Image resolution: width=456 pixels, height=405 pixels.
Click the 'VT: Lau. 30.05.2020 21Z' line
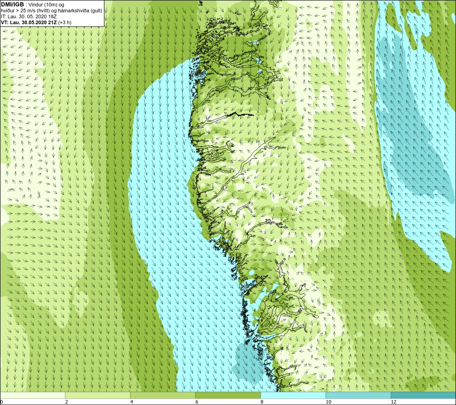[29, 22]
